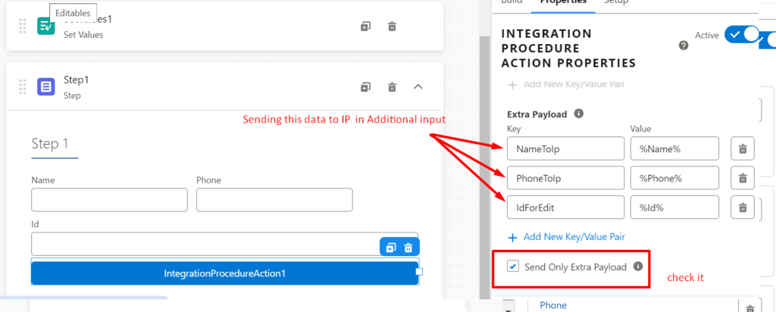Delete the PhoneToIp key/value pair
Screen dimensions: 776x312
pyautogui.click(x=743, y=178)
